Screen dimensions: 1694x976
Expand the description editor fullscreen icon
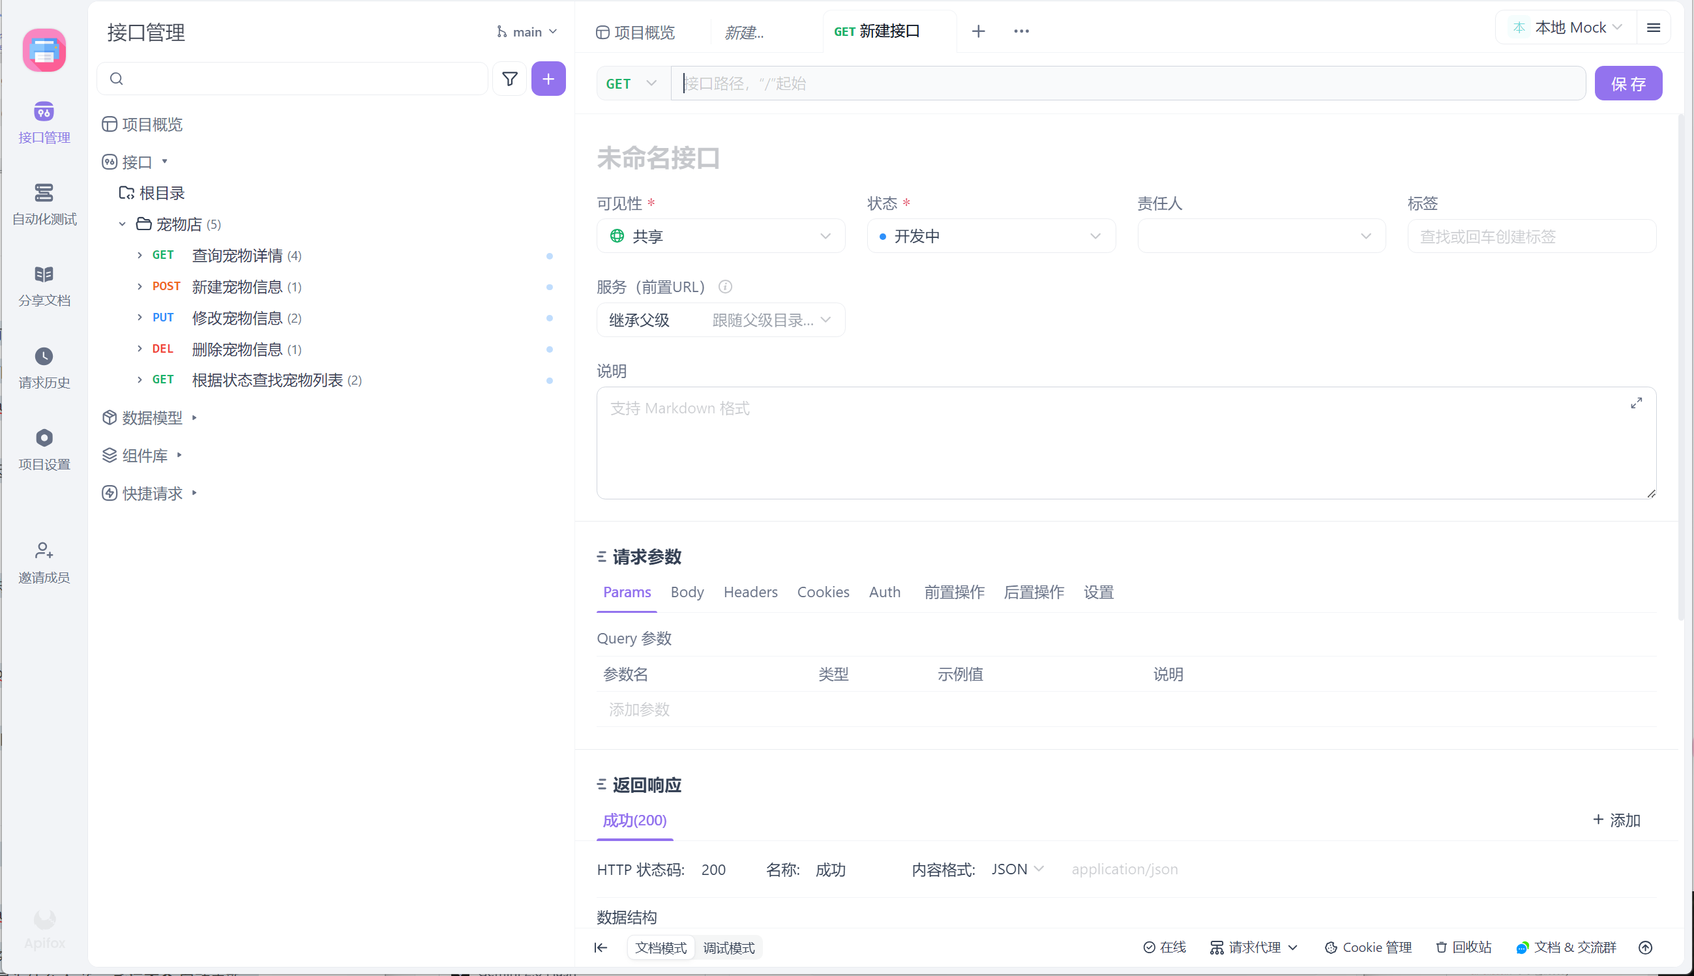pyautogui.click(x=1636, y=403)
